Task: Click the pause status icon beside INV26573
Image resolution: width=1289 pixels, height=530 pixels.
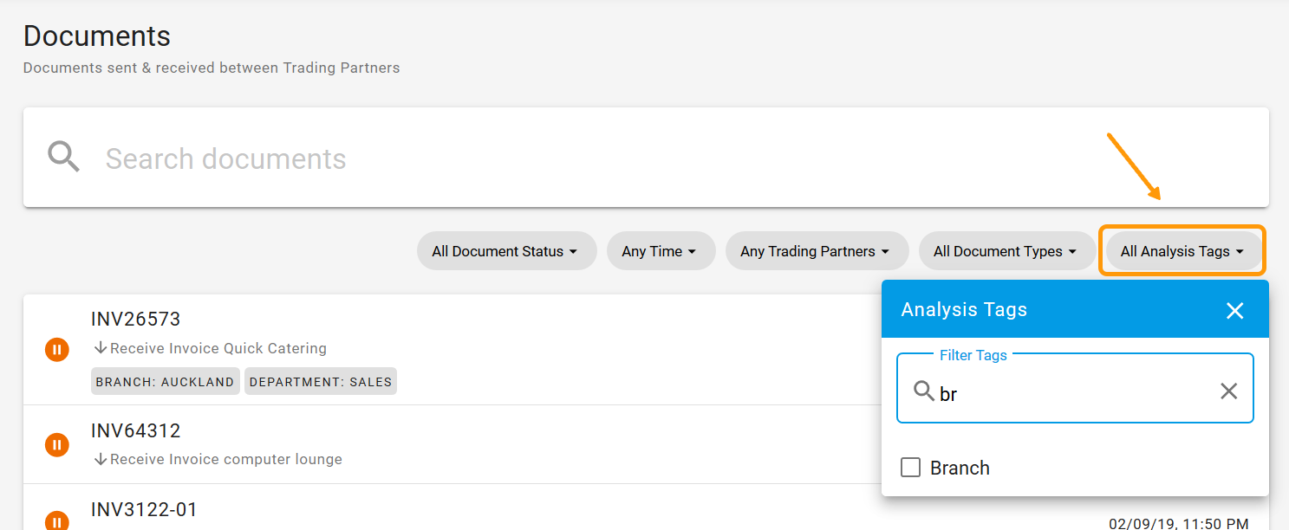Action: click(x=56, y=349)
